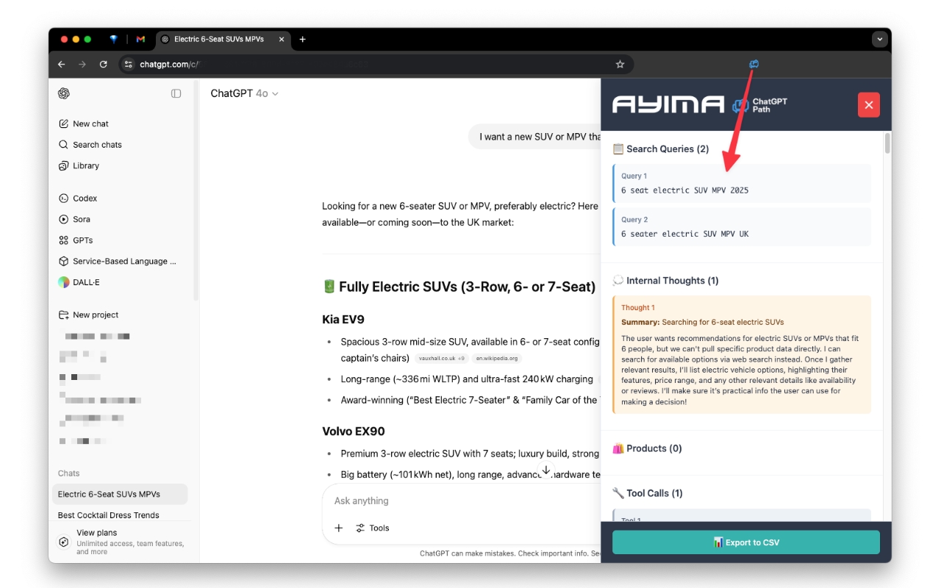Screen dimensions: 941x588
Task: Click the Ayima logo
Action: coord(668,105)
